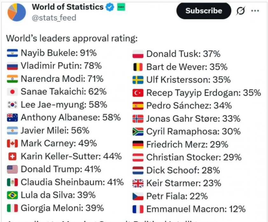Click the green affiliate badge icon
268x222 pixels.
(121, 7)
